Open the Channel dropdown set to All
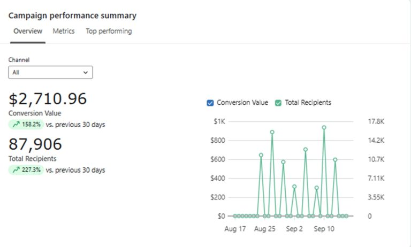Screen dimensions: 411x247 [x=50, y=72]
